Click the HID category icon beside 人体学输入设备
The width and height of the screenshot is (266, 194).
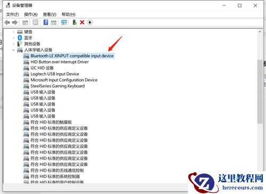tap(20, 50)
